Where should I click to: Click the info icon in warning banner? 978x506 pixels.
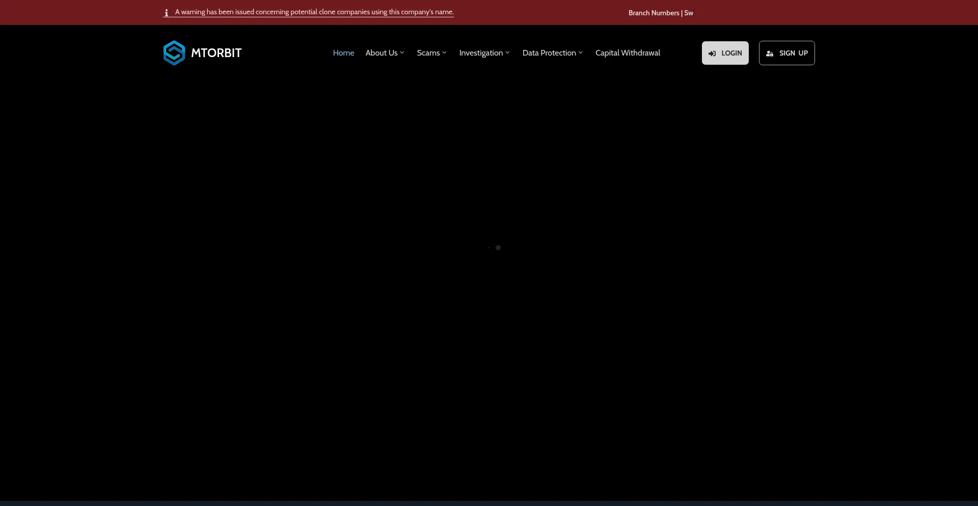pos(166,13)
